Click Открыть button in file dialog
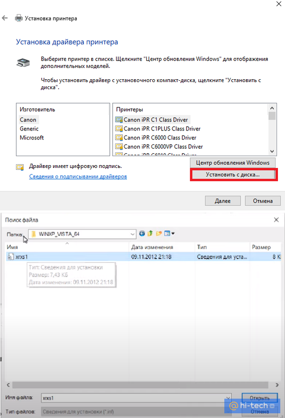The height and width of the screenshot is (418, 285). (x=260, y=398)
